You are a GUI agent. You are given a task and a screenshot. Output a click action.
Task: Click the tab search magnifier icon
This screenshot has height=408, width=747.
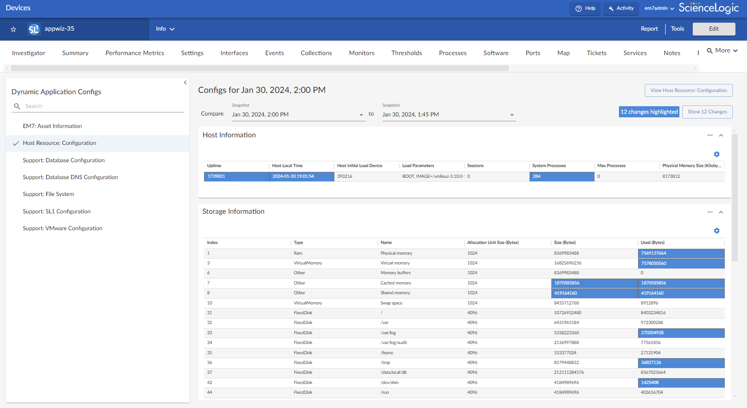pyautogui.click(x=710, y=51)
